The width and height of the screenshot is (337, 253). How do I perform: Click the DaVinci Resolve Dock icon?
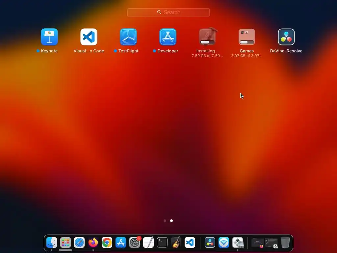(210, 243)
